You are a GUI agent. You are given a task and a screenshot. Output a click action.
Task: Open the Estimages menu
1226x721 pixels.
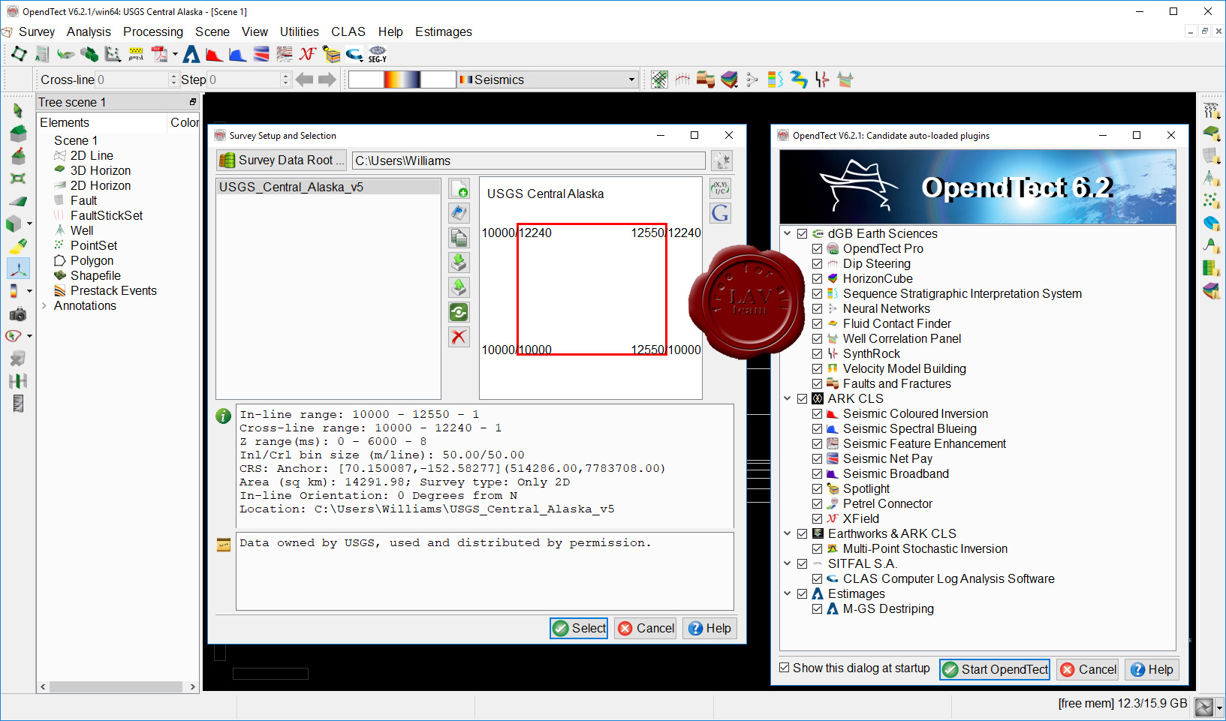tap(444, 32)
